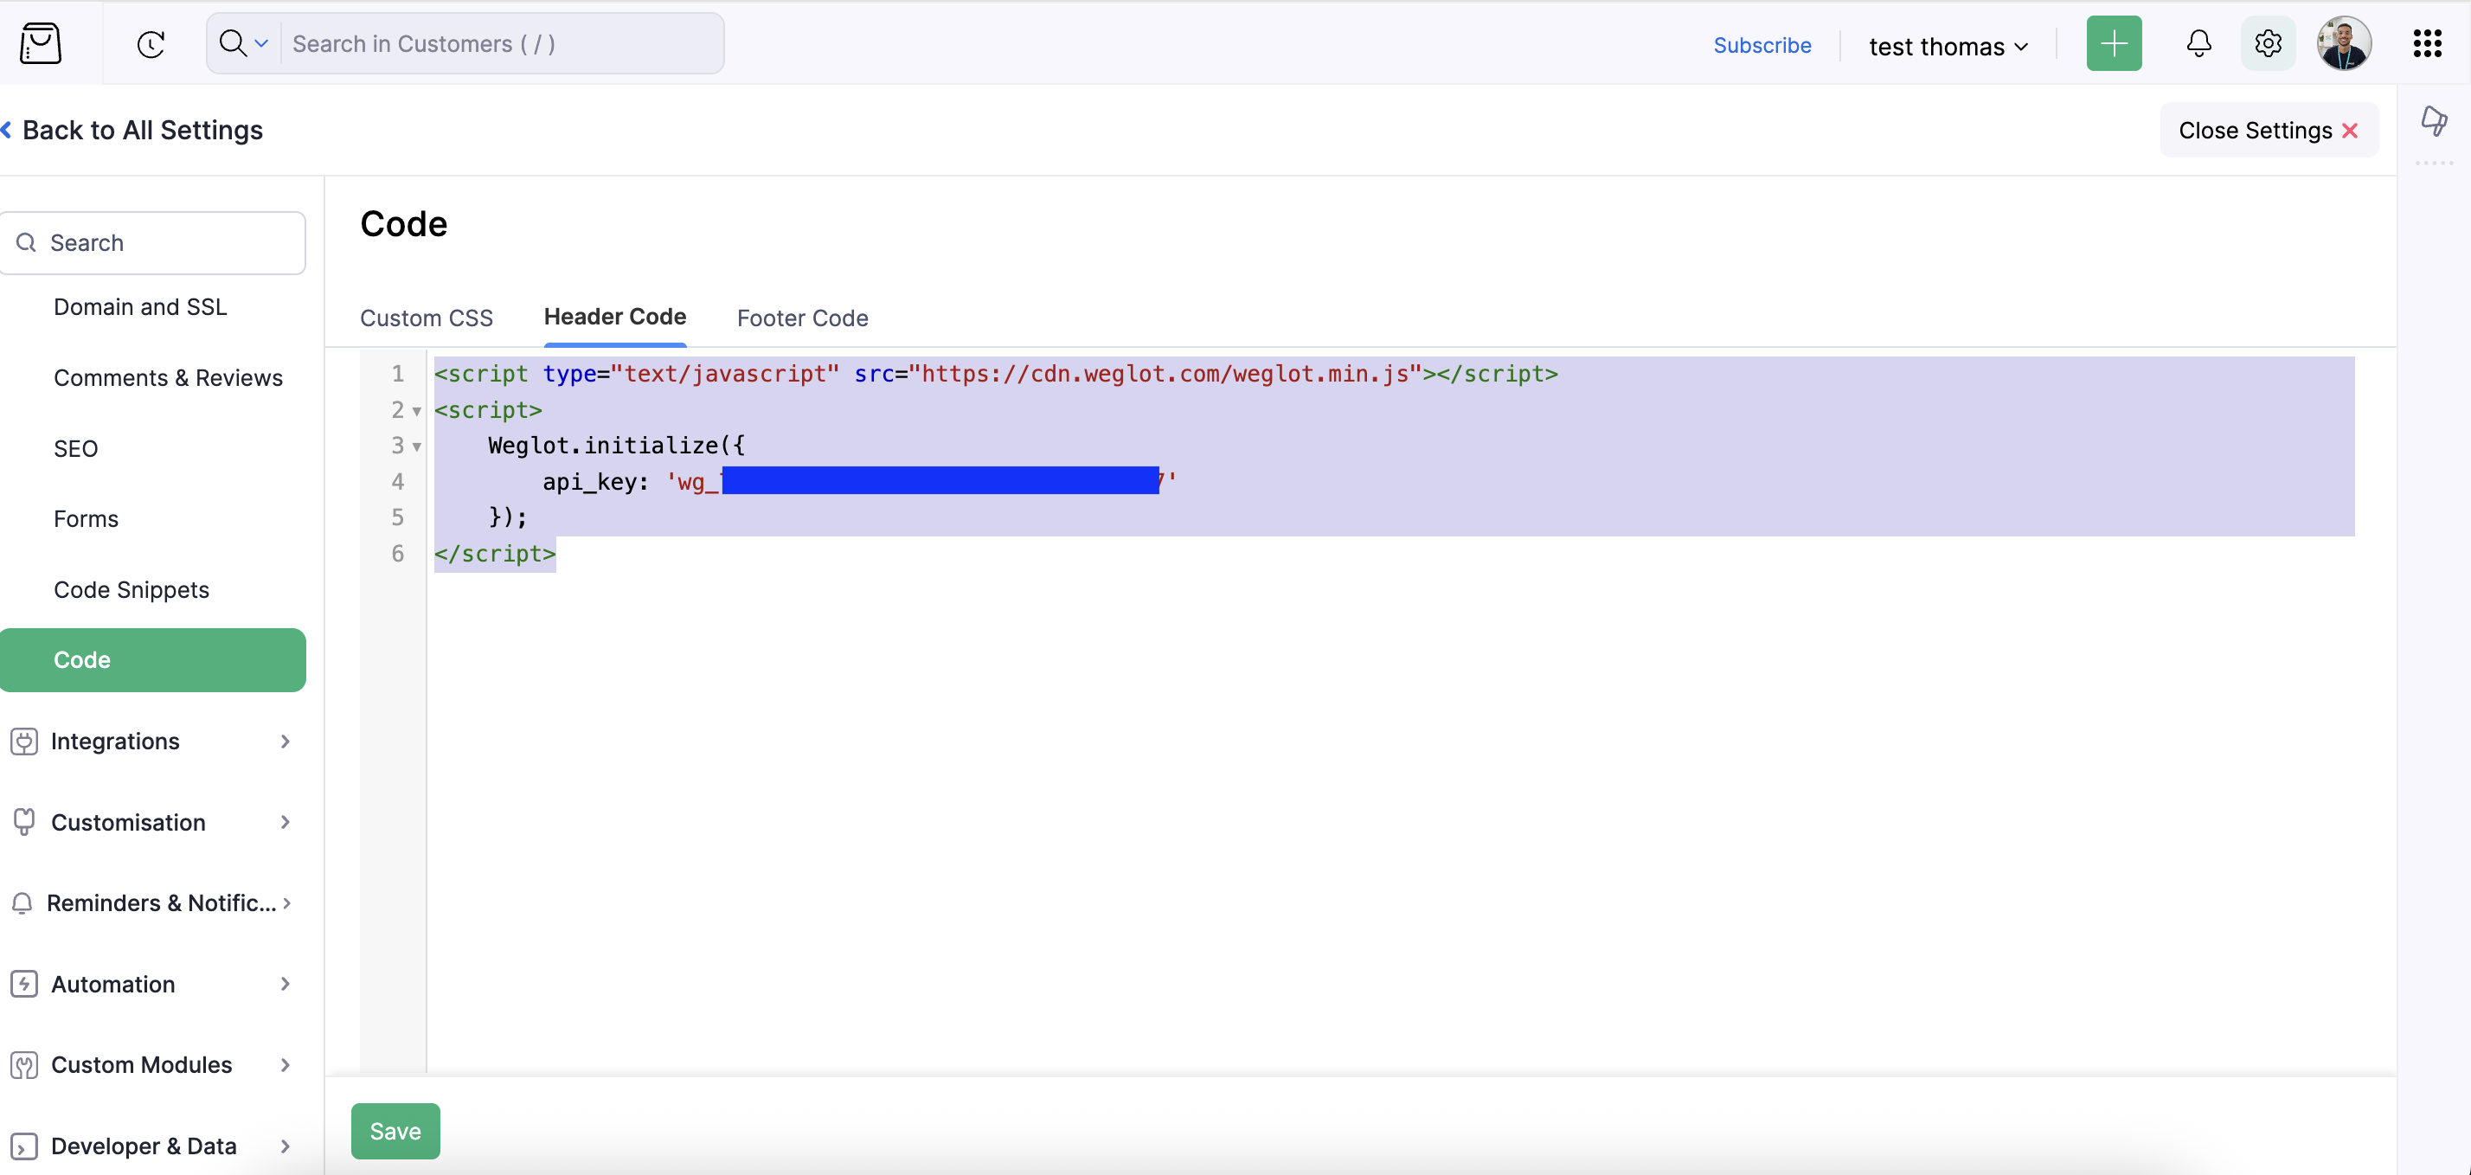The width and height of the screenshot is (2471, 1175).
Task: Expand the Integrations section
Action: coord(151,742)
